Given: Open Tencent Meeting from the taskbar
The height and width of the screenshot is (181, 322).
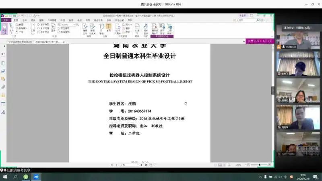Looking at the screenshot, I should (36, 177).
